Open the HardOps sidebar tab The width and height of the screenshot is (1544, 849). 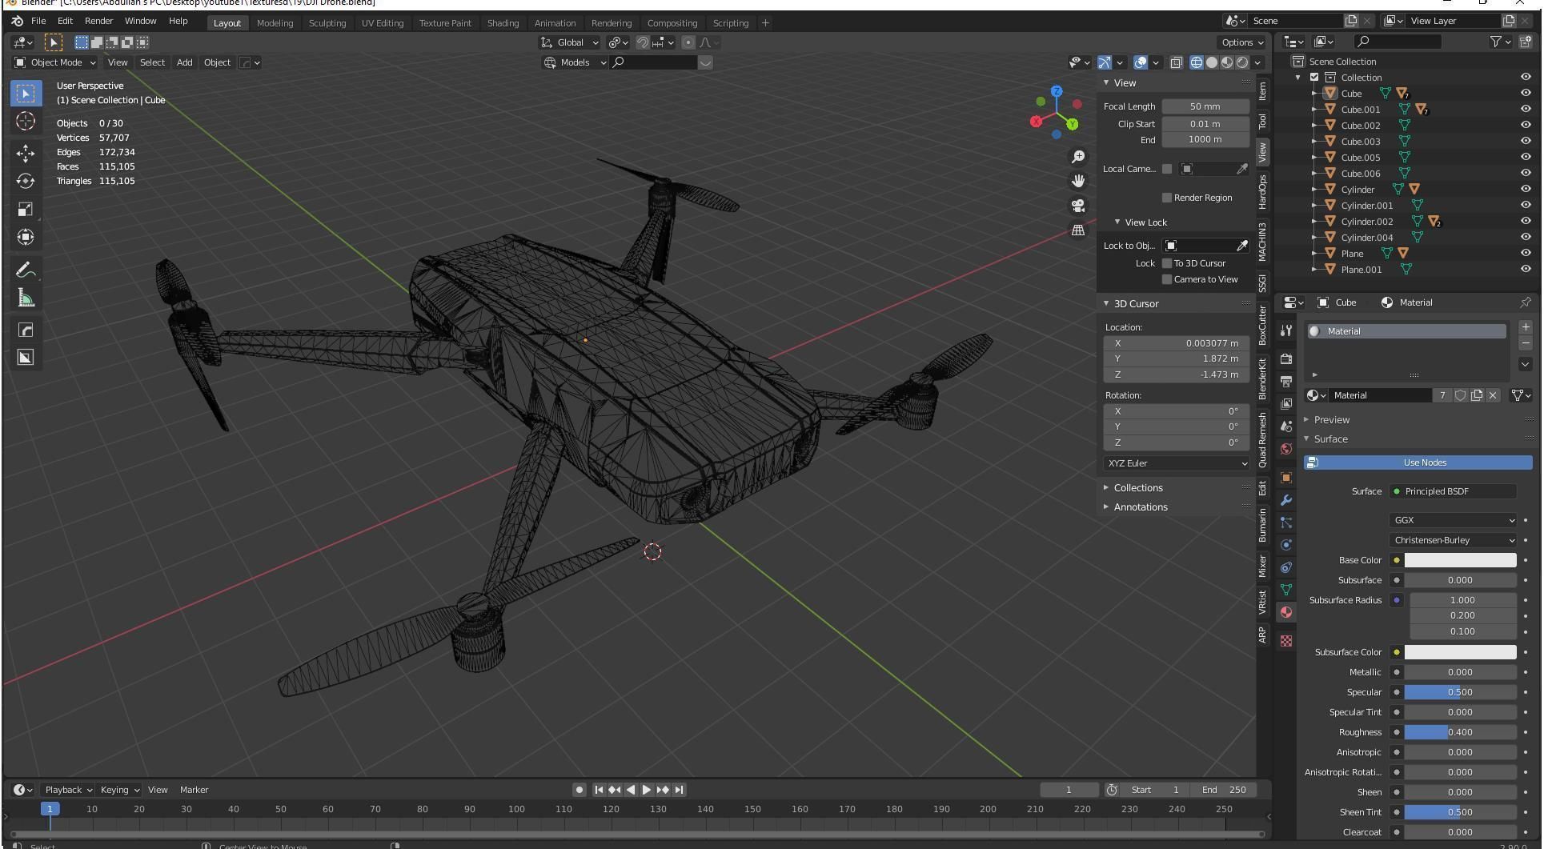click(1262, 192)
